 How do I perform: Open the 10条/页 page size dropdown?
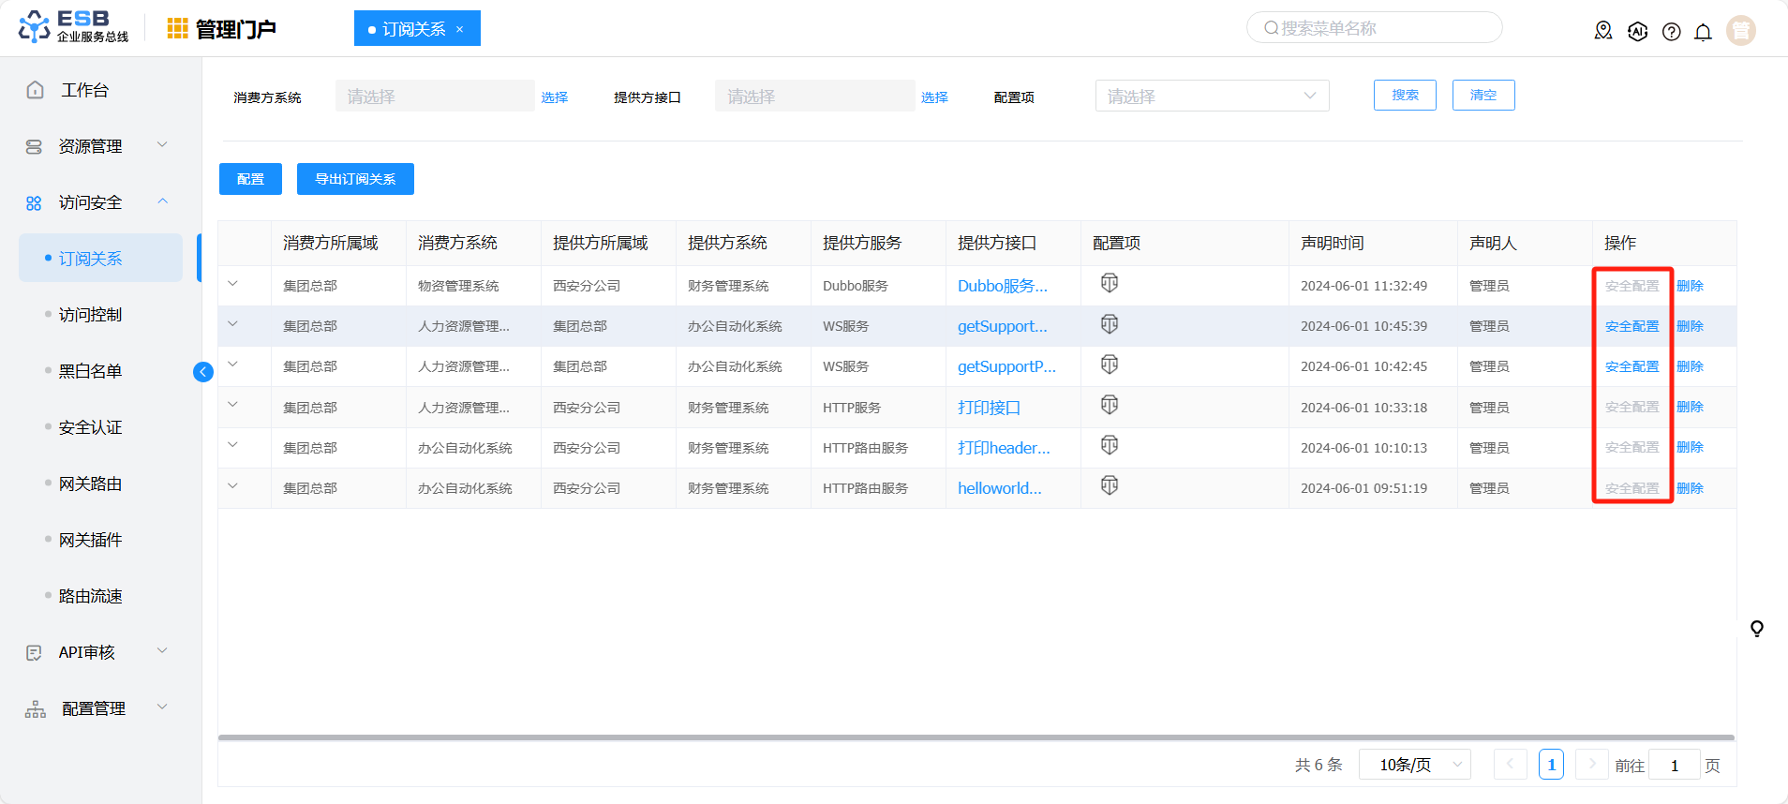(x=1415, y=765)
